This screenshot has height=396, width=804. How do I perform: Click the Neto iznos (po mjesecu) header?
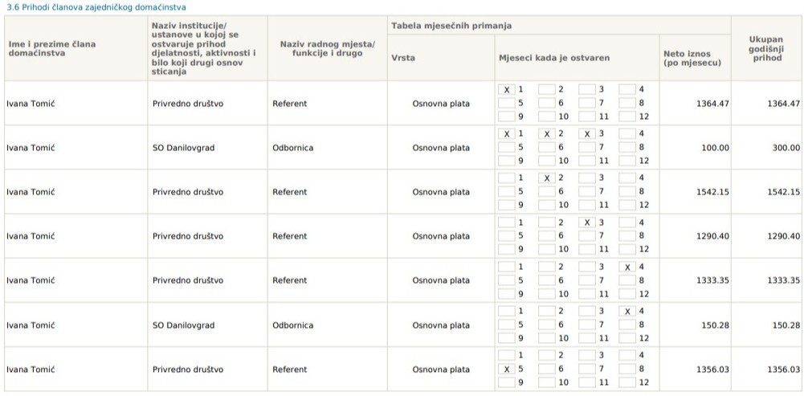pos(692,58)
